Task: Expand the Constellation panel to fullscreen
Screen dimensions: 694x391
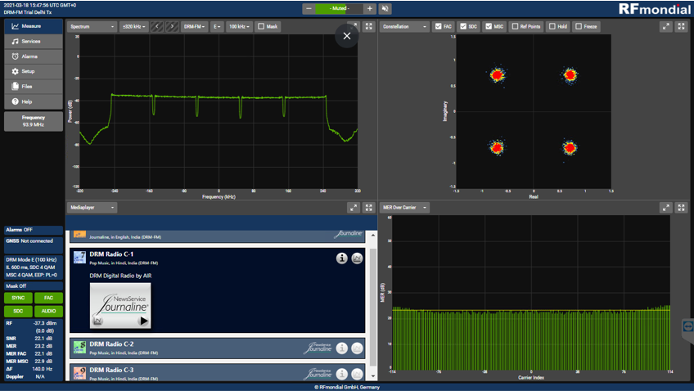Action: [x=681, y=26]
